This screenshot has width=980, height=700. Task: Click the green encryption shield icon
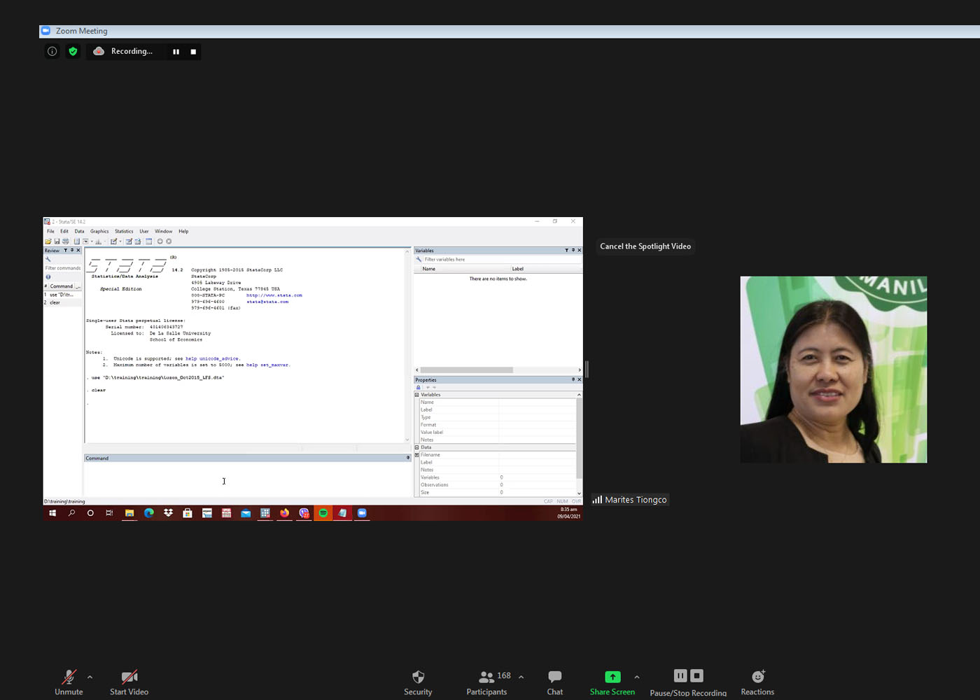(73, 51)
